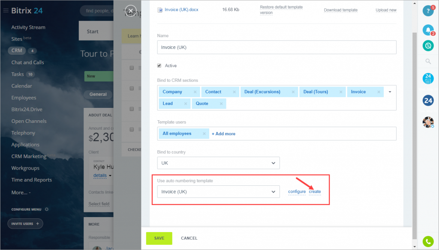Viewport: 439px width, 250px height.
Task: Click the Configure Menu label
Action: click(26, 209)
